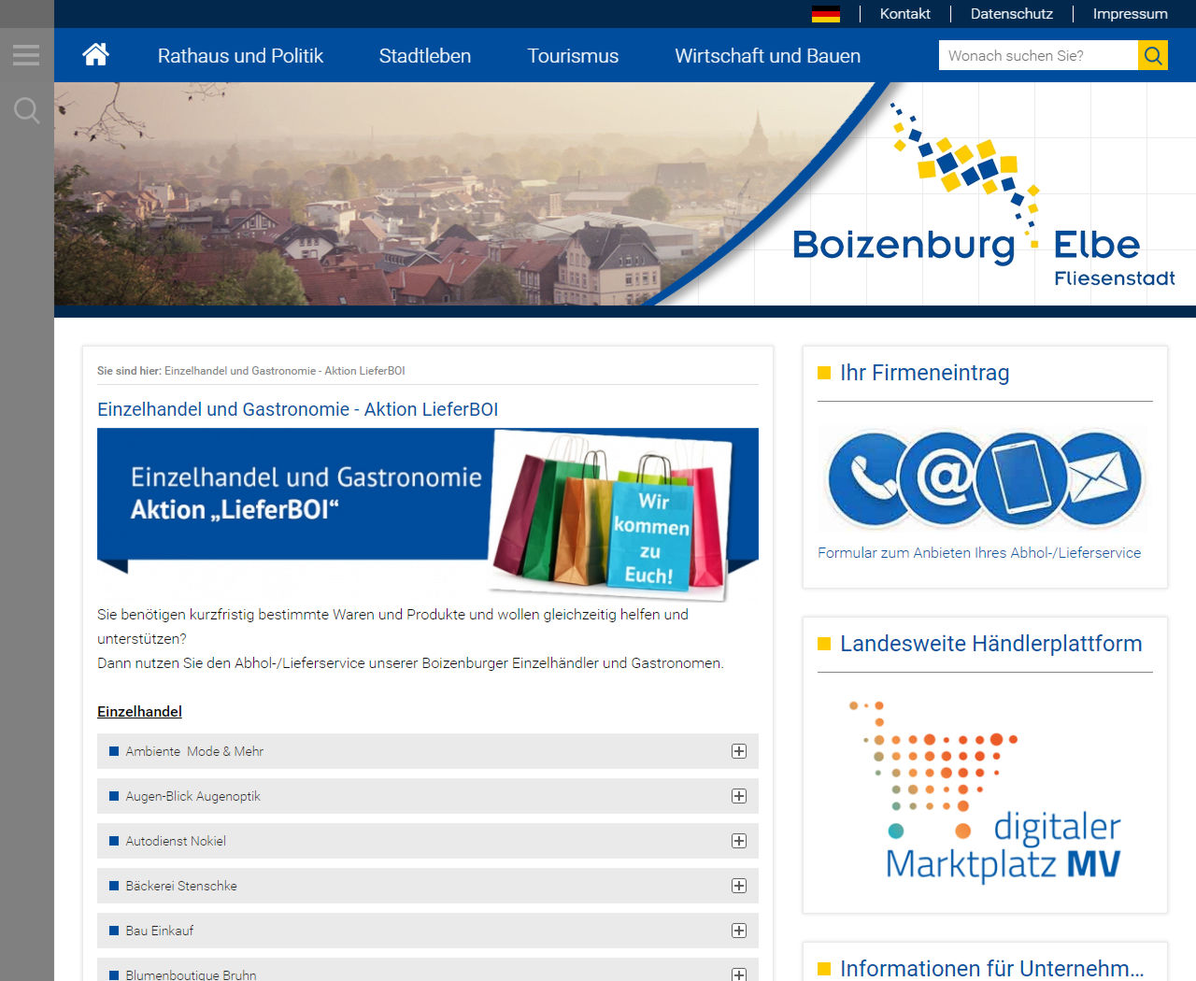1196x981 pixels.
Task: Click the envelope mail icon in Firmeneintrag
Action: click(1100, 477)
